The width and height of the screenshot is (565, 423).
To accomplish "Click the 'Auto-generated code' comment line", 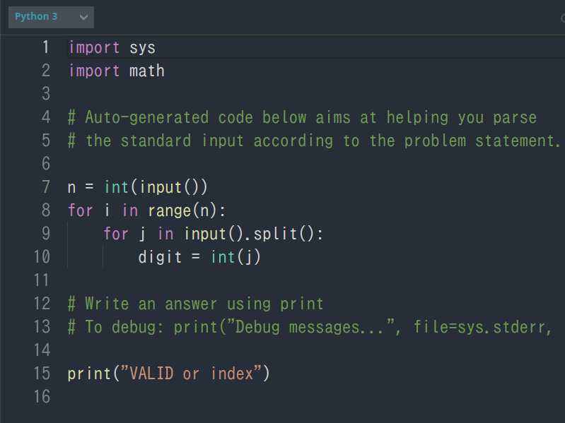I will pos(303,118).
